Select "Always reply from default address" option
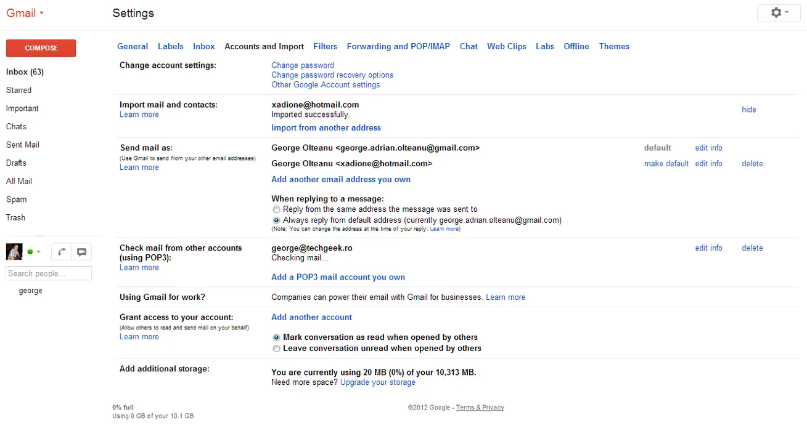This screenshot has width=807, height=431. click(x=276, y=220)
